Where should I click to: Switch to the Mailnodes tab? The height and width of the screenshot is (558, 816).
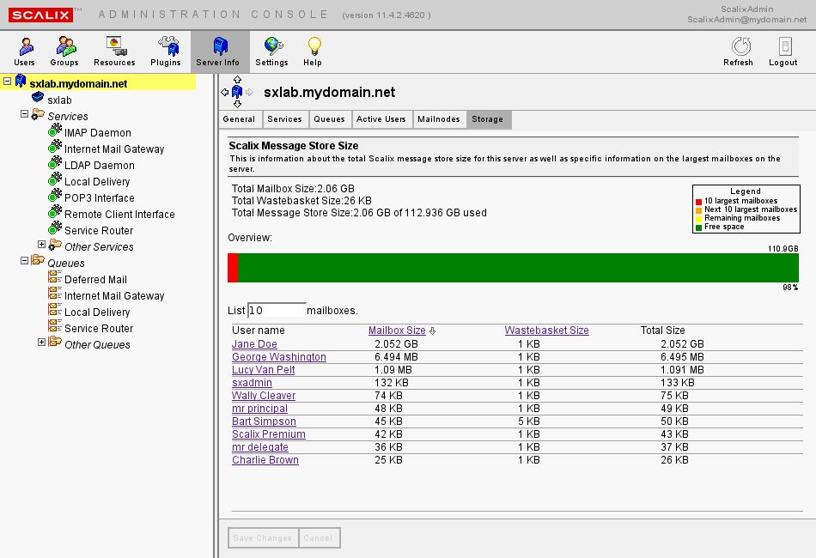click(439, 119)
